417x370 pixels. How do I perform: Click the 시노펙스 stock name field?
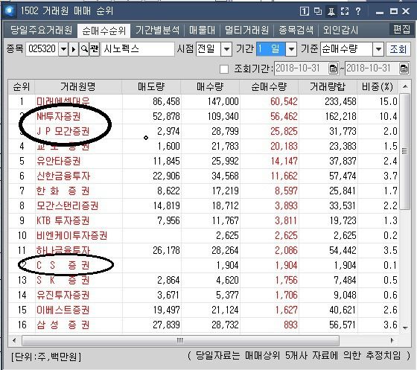point(137,49)
